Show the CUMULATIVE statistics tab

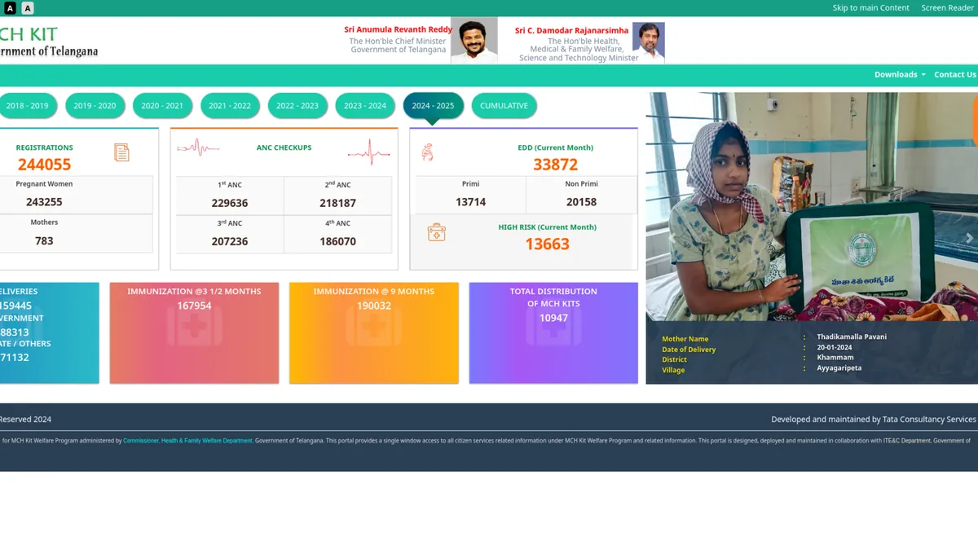pyautogui.click(x=504, y=106)
